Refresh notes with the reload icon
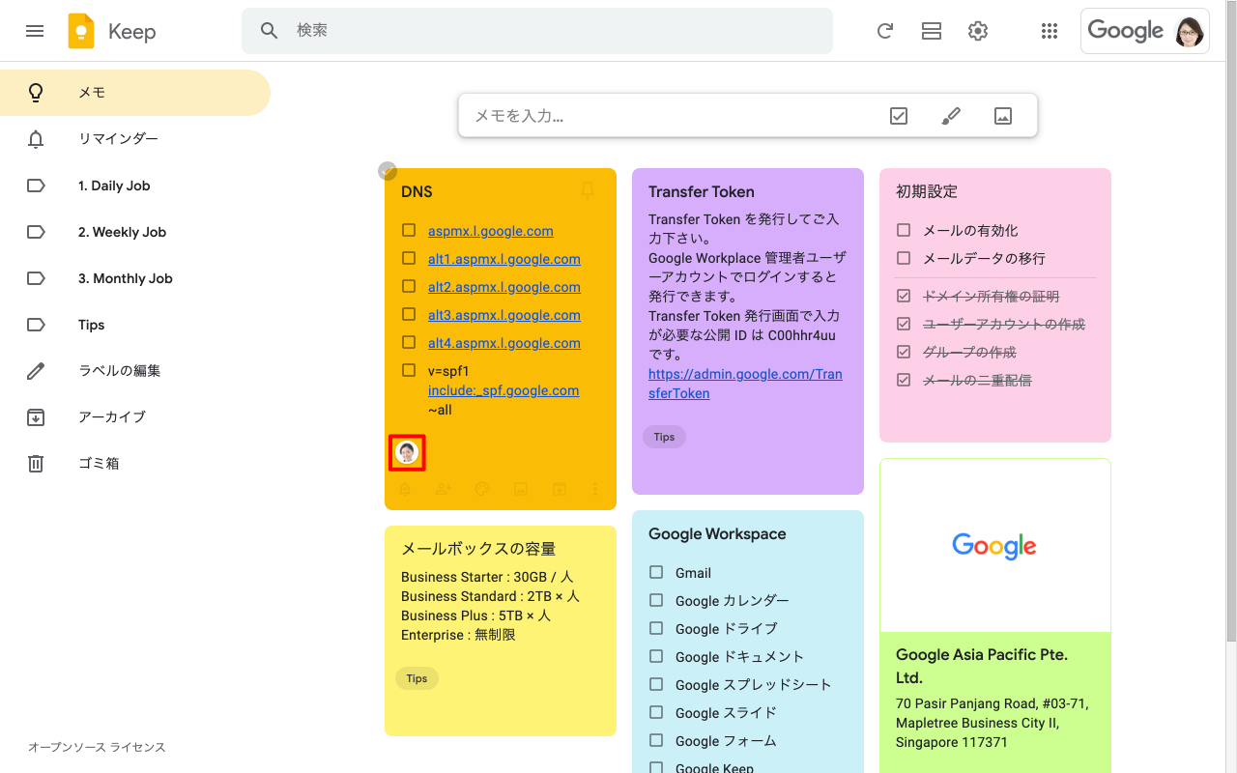The width and height of the screenshot is (1237, 773). 885,31
